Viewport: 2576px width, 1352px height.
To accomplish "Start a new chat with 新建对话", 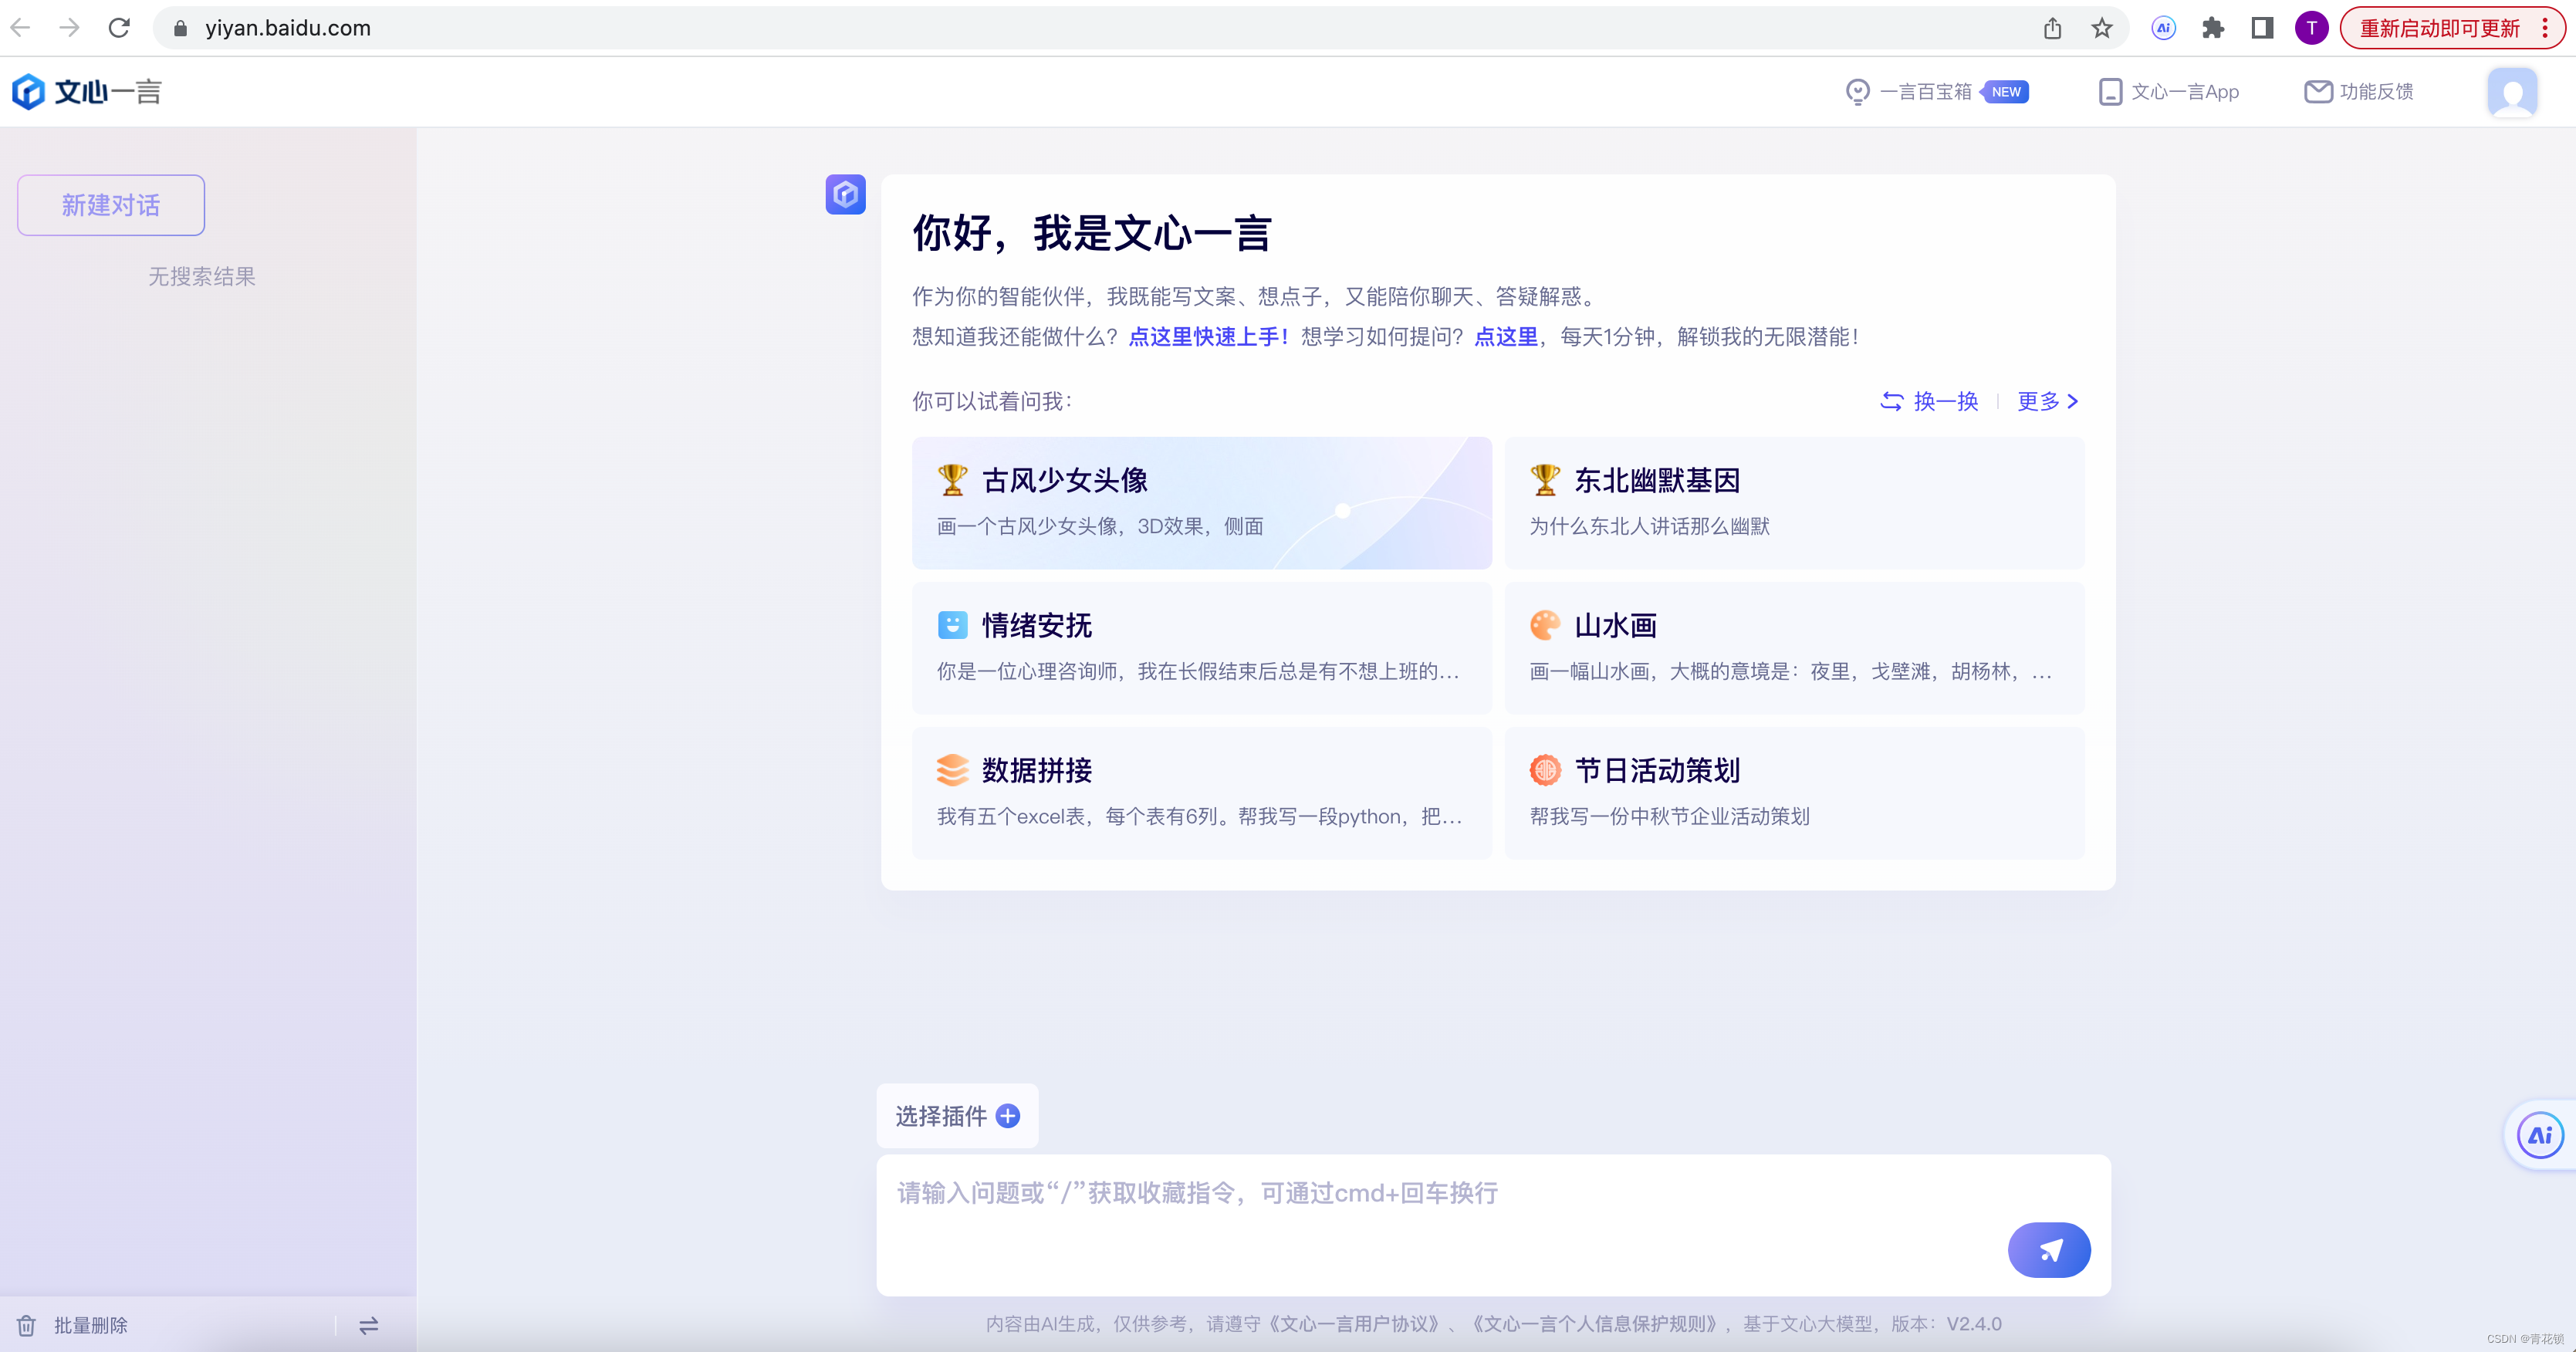I will [111, 205].
